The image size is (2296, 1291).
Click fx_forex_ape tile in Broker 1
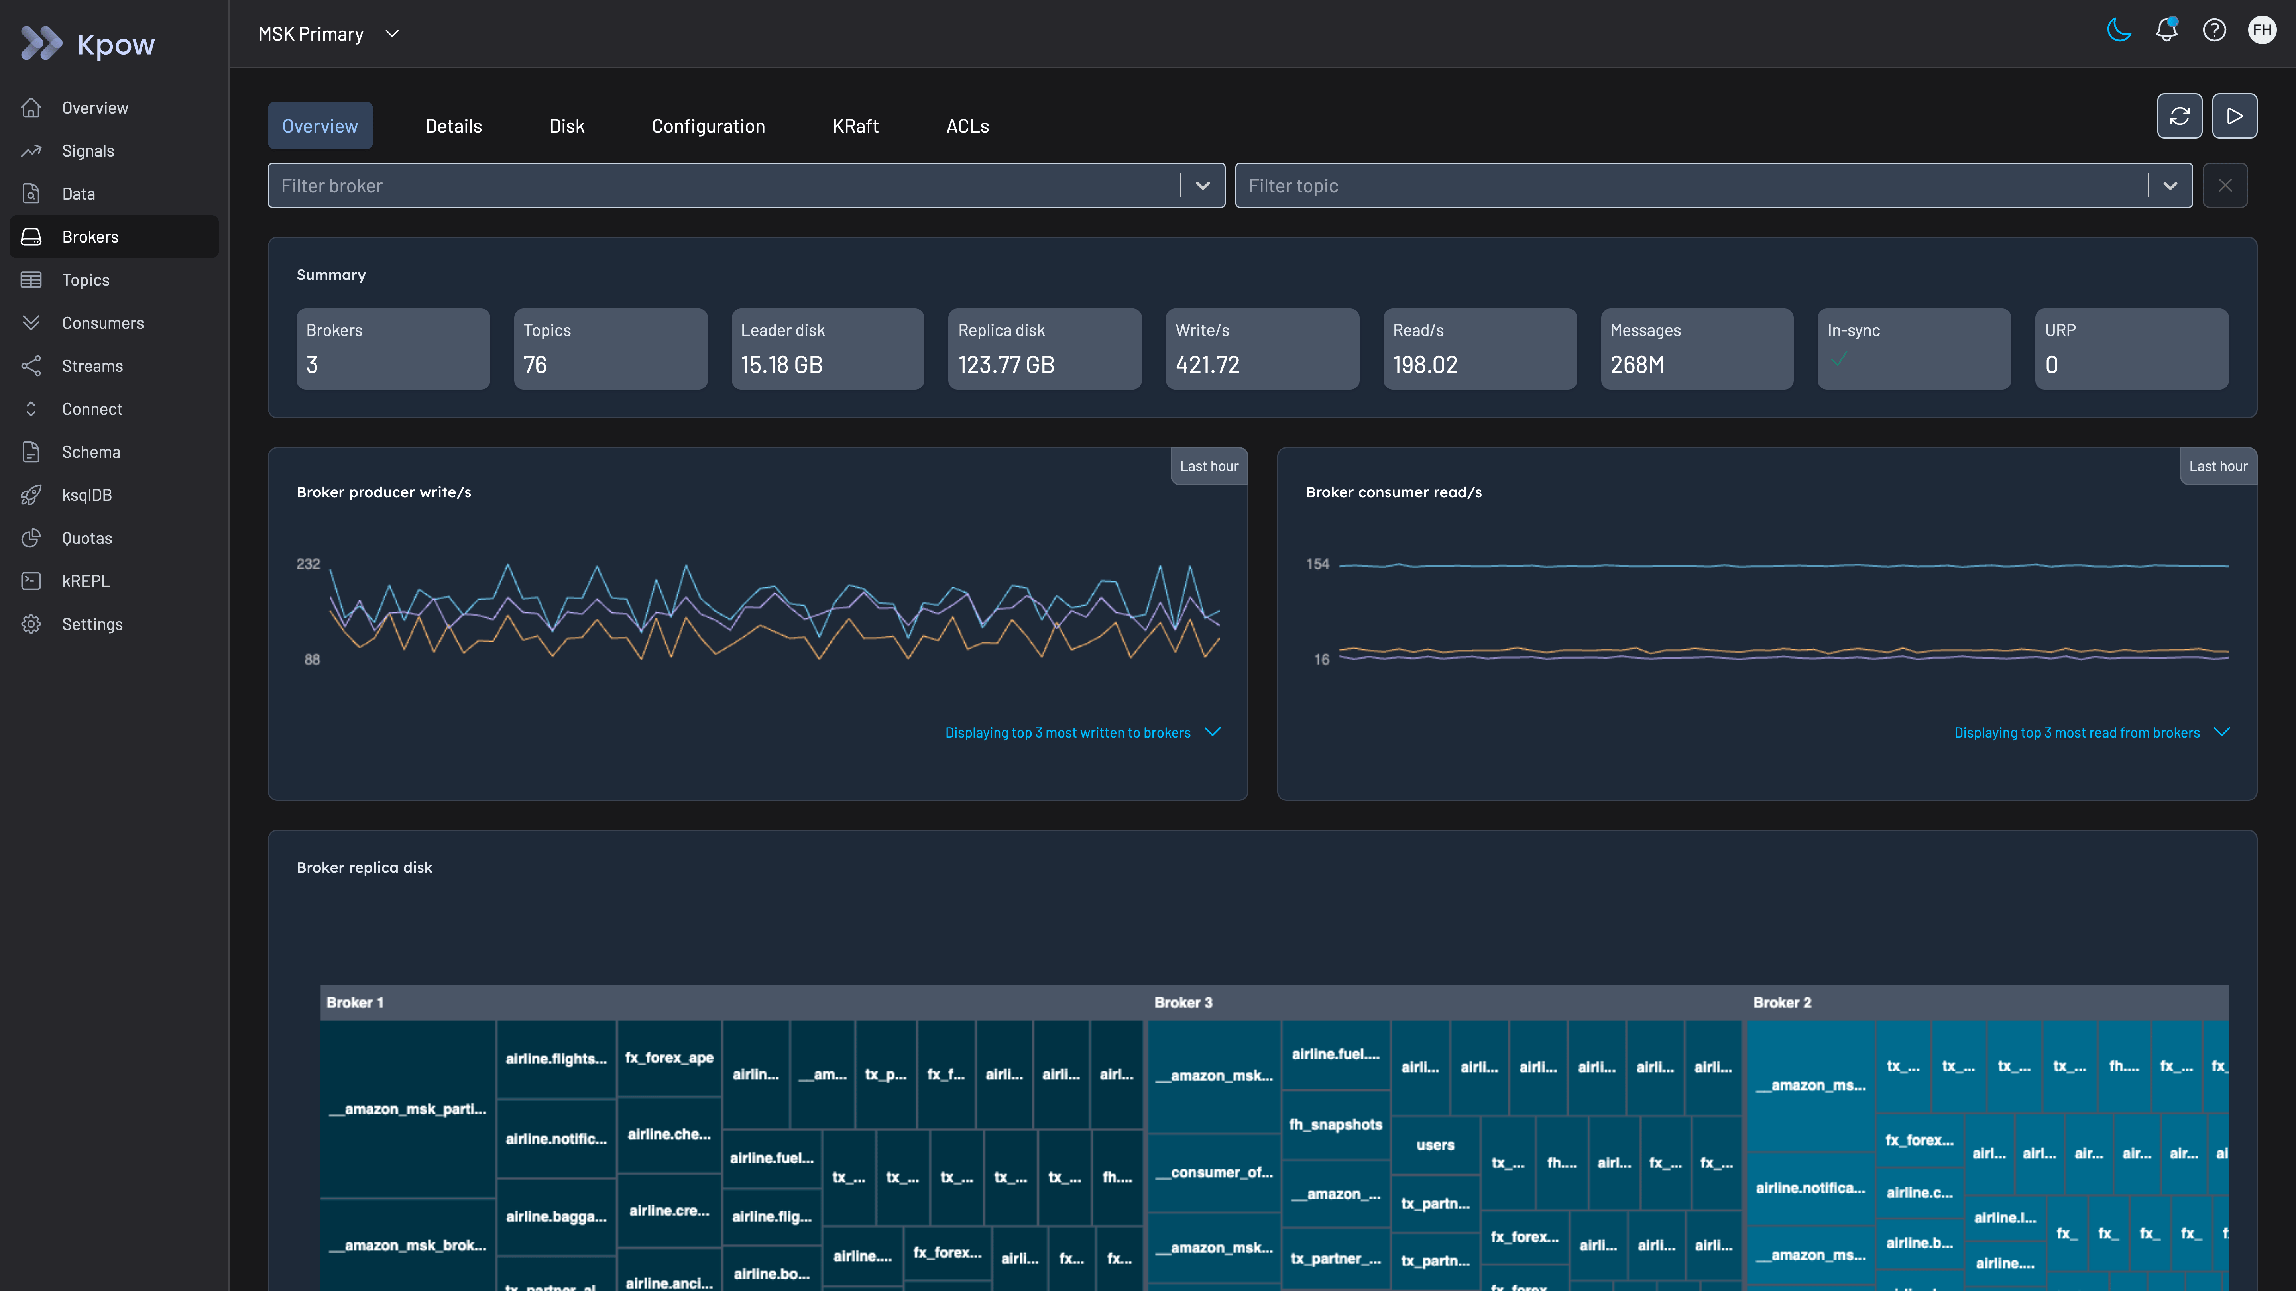click(668, 1058)
